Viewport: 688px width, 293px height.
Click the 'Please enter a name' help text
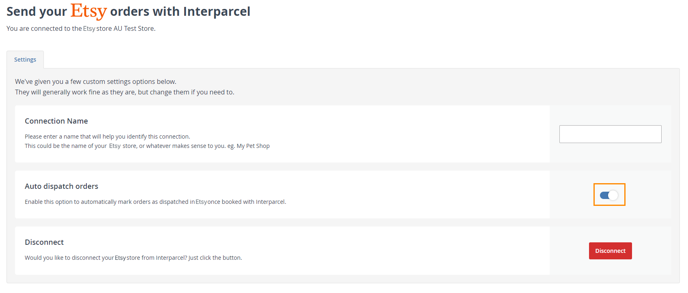[107, 137]
